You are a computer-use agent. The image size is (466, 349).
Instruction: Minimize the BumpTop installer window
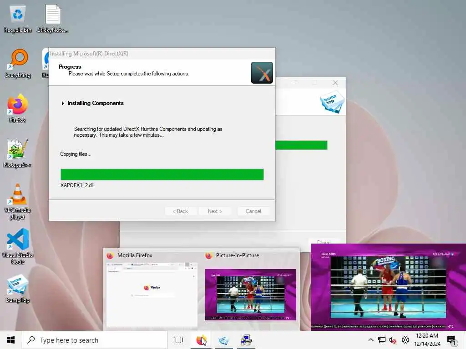tap(294, 83)
